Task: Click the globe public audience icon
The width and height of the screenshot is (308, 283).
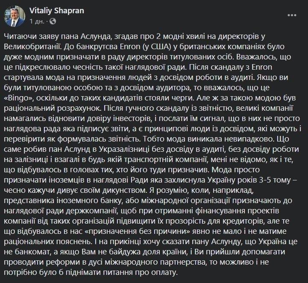Action: click(53, 21)
